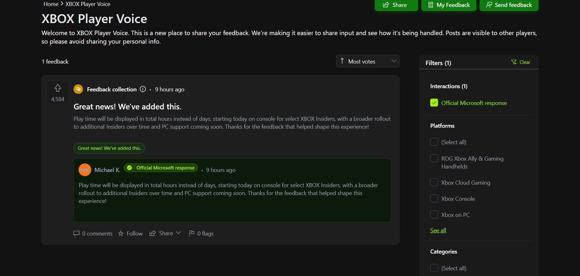The width and height of the screenshot is (580, 276).
Task: Click the 4,584 vote count
Action: click(58, 99)
